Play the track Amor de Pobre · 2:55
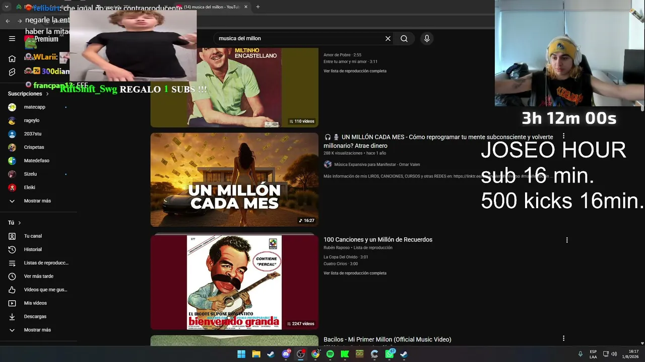645x362 pixels. 342,55
